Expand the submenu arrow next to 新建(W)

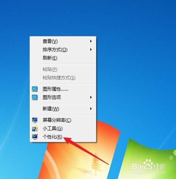tap(91, 109)
